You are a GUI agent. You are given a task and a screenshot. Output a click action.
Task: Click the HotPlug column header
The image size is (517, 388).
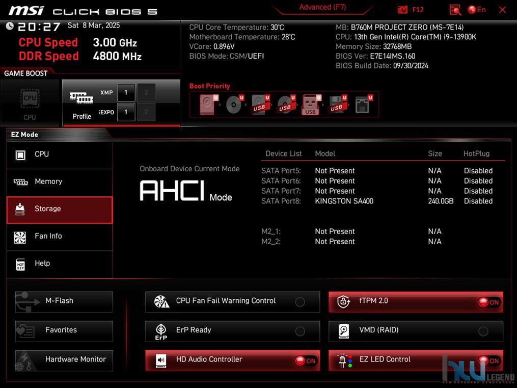476,153
